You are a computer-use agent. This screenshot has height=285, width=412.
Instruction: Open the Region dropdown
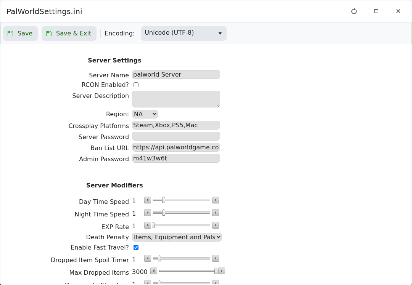[145, 114]
